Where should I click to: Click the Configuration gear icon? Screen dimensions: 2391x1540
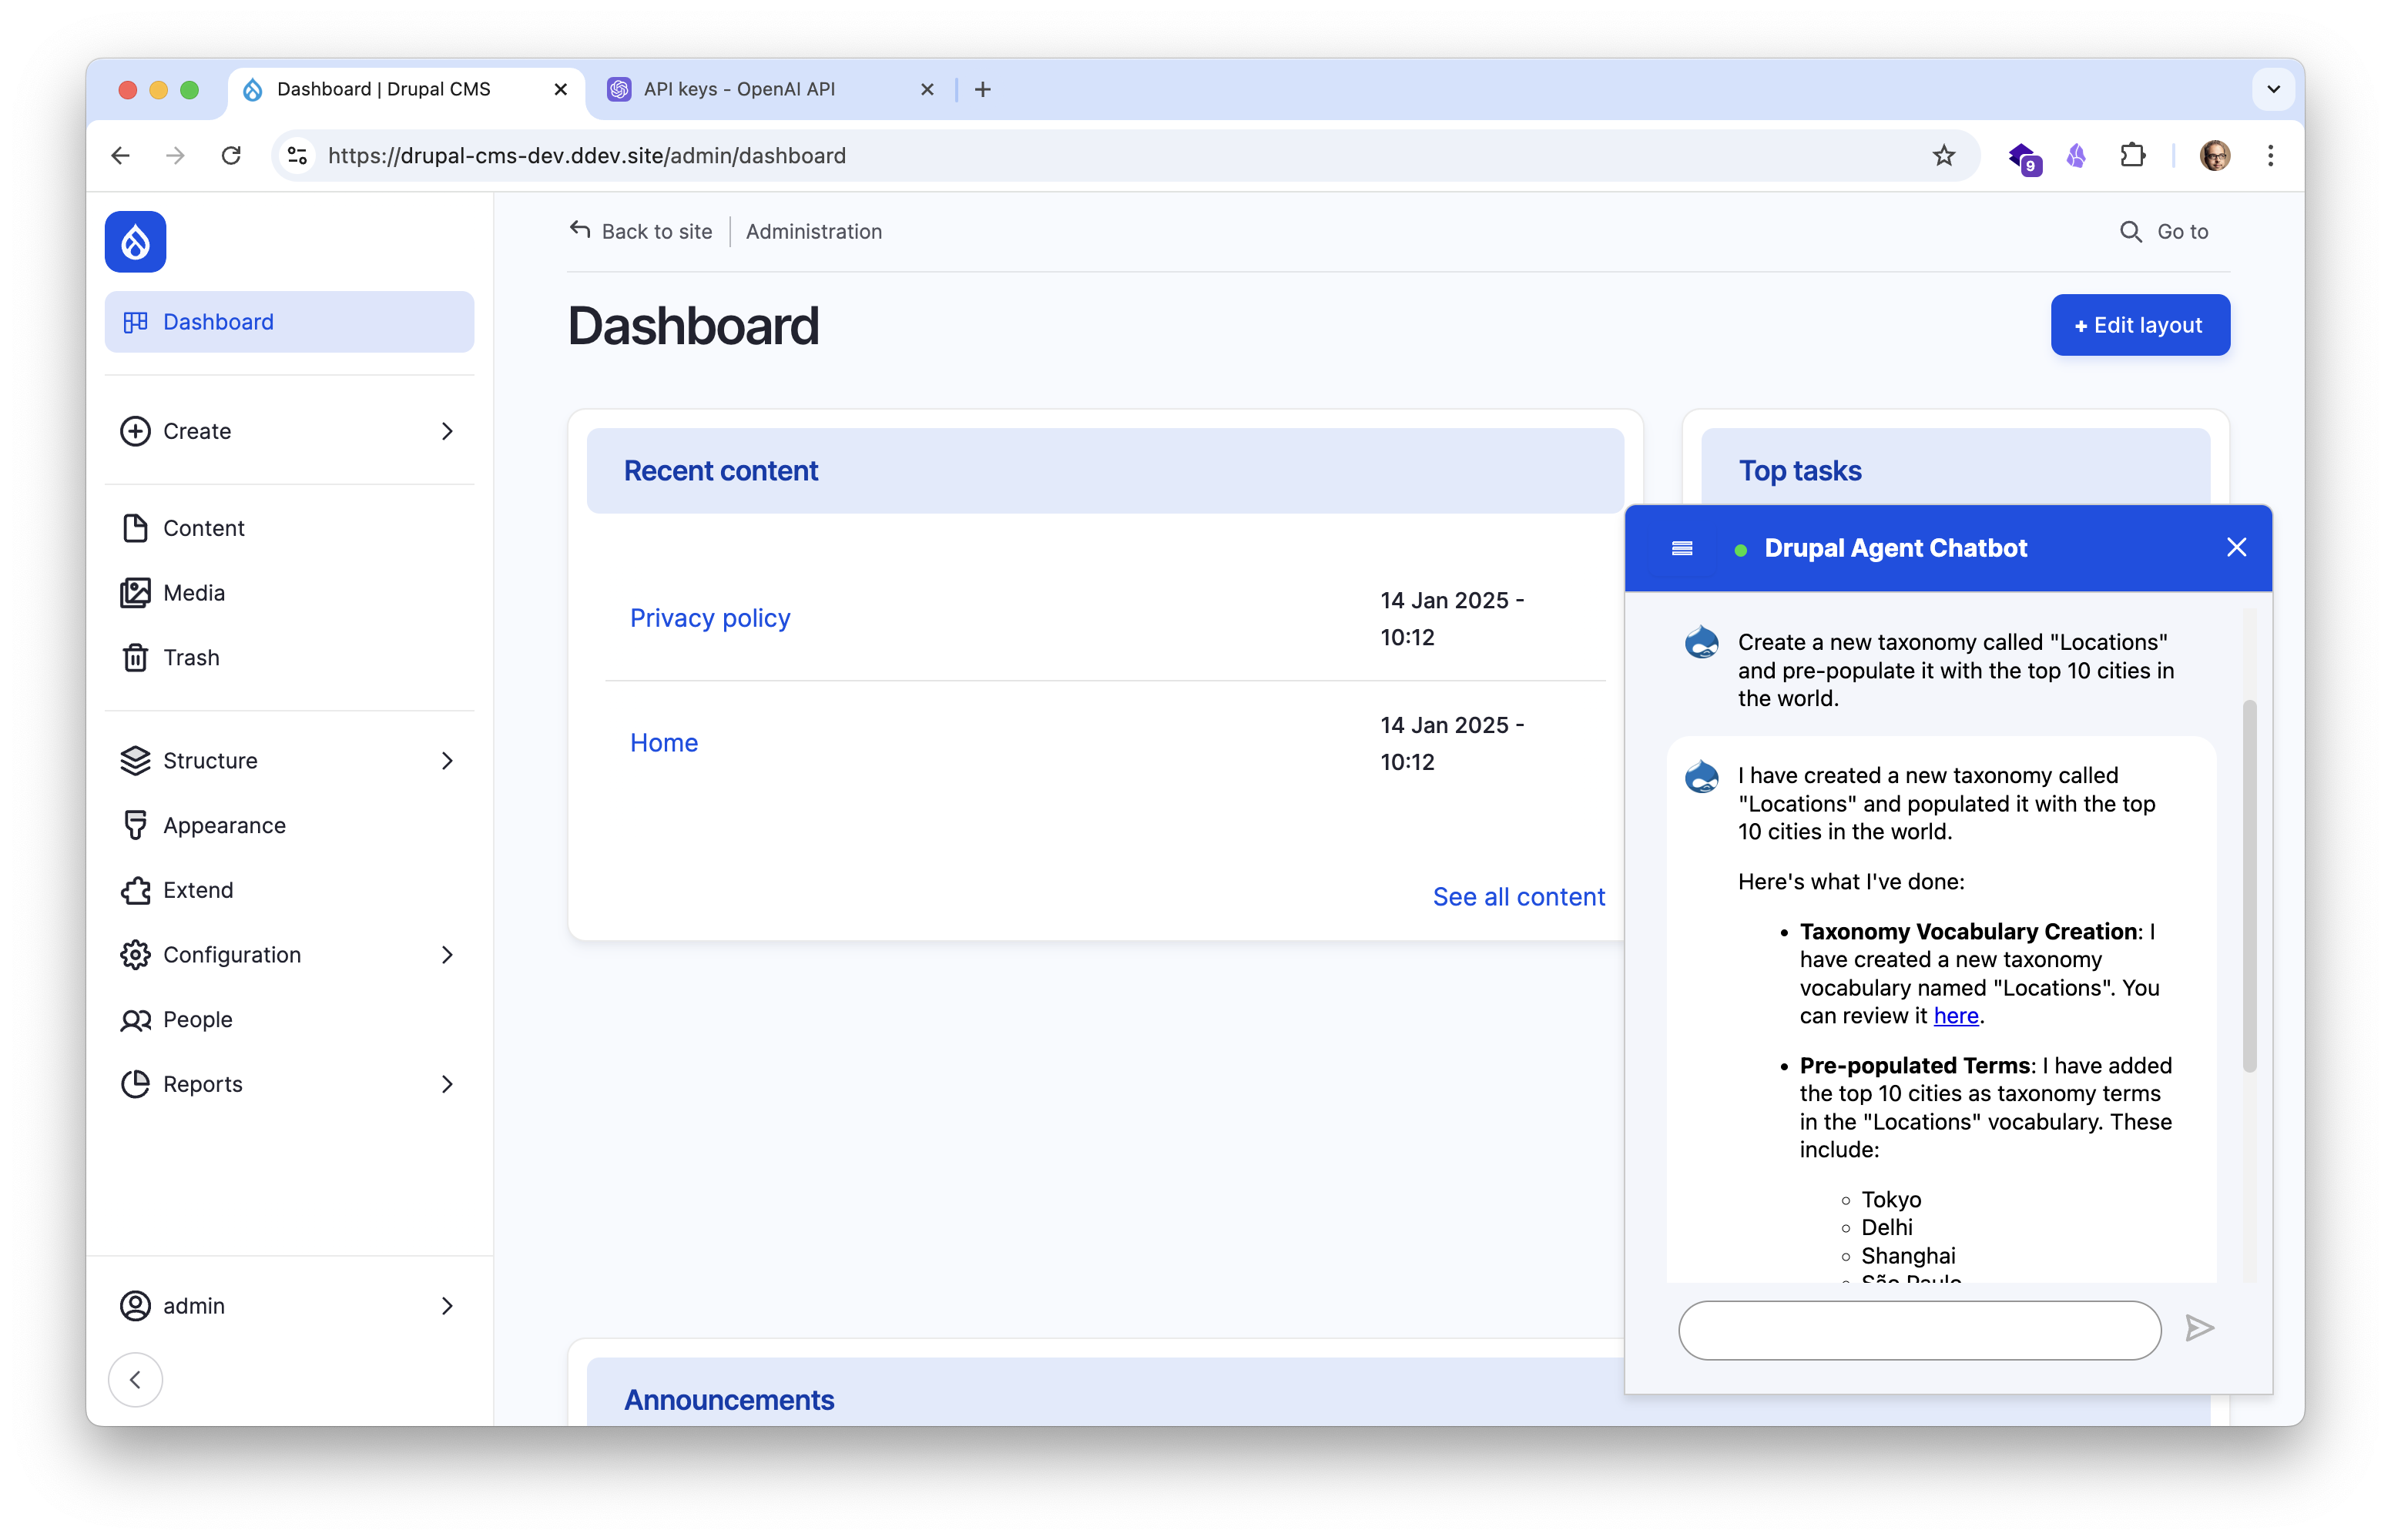tap(135, 955)
